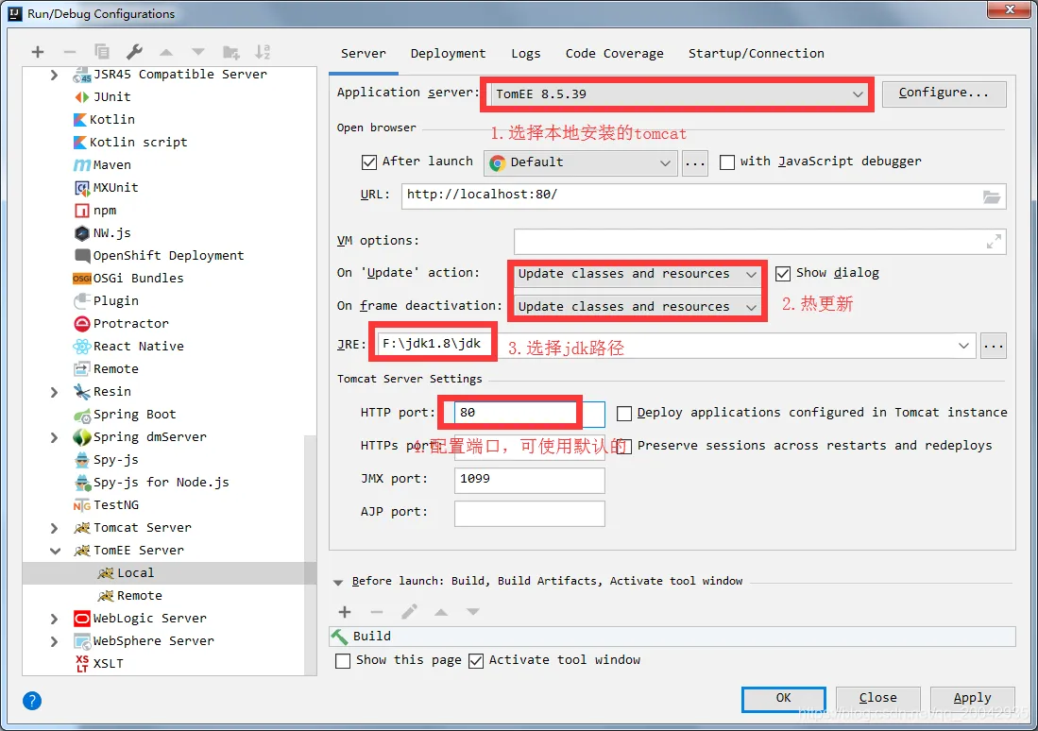Click the Close button
1038x731 pixels.
tap(878, 698)
